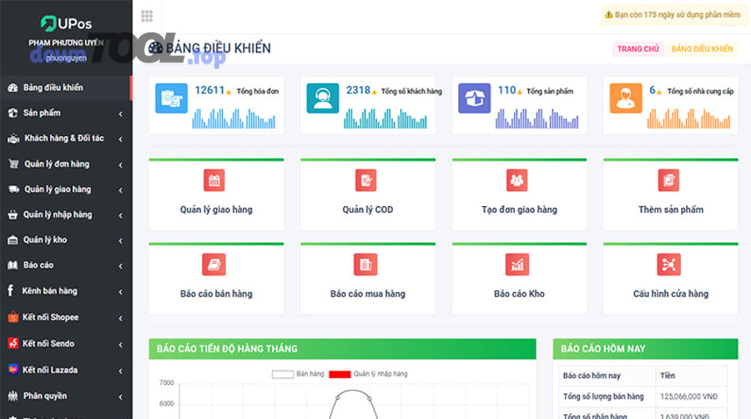
Task: Open the Tạo đơn giao hàng tile label
Action: point(519,209)
